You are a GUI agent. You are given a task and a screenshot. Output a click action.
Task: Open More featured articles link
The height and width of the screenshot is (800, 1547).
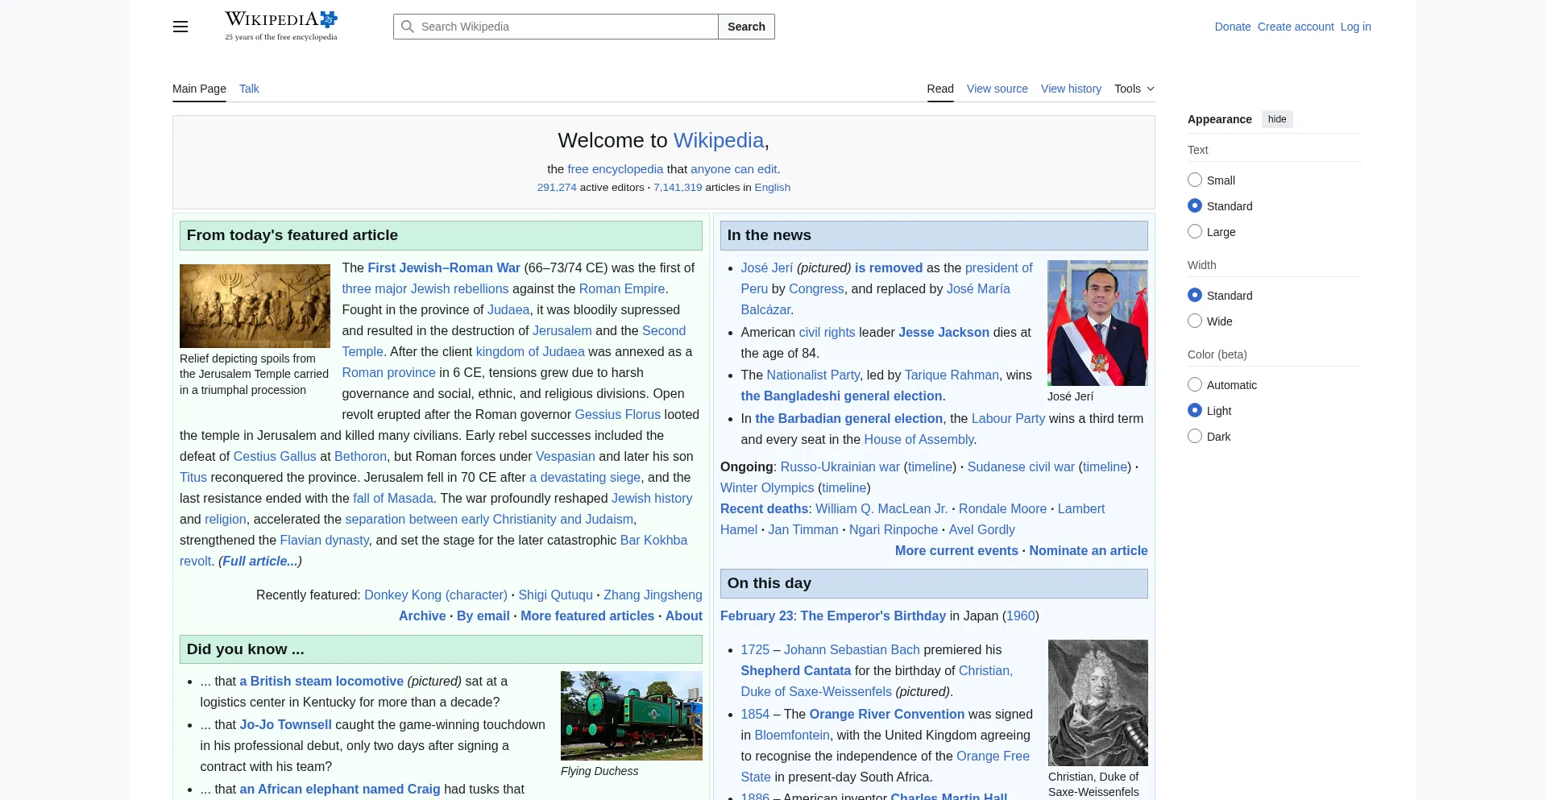click(x=587, y=616)
